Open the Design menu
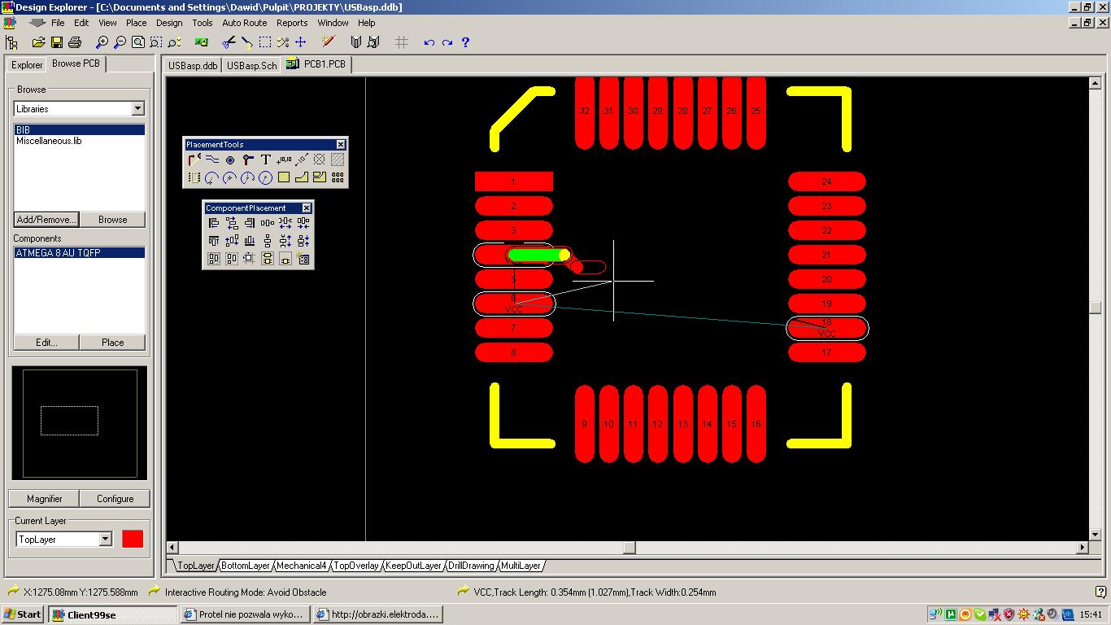Screen dimensions: 1111x625 [169, 23]
